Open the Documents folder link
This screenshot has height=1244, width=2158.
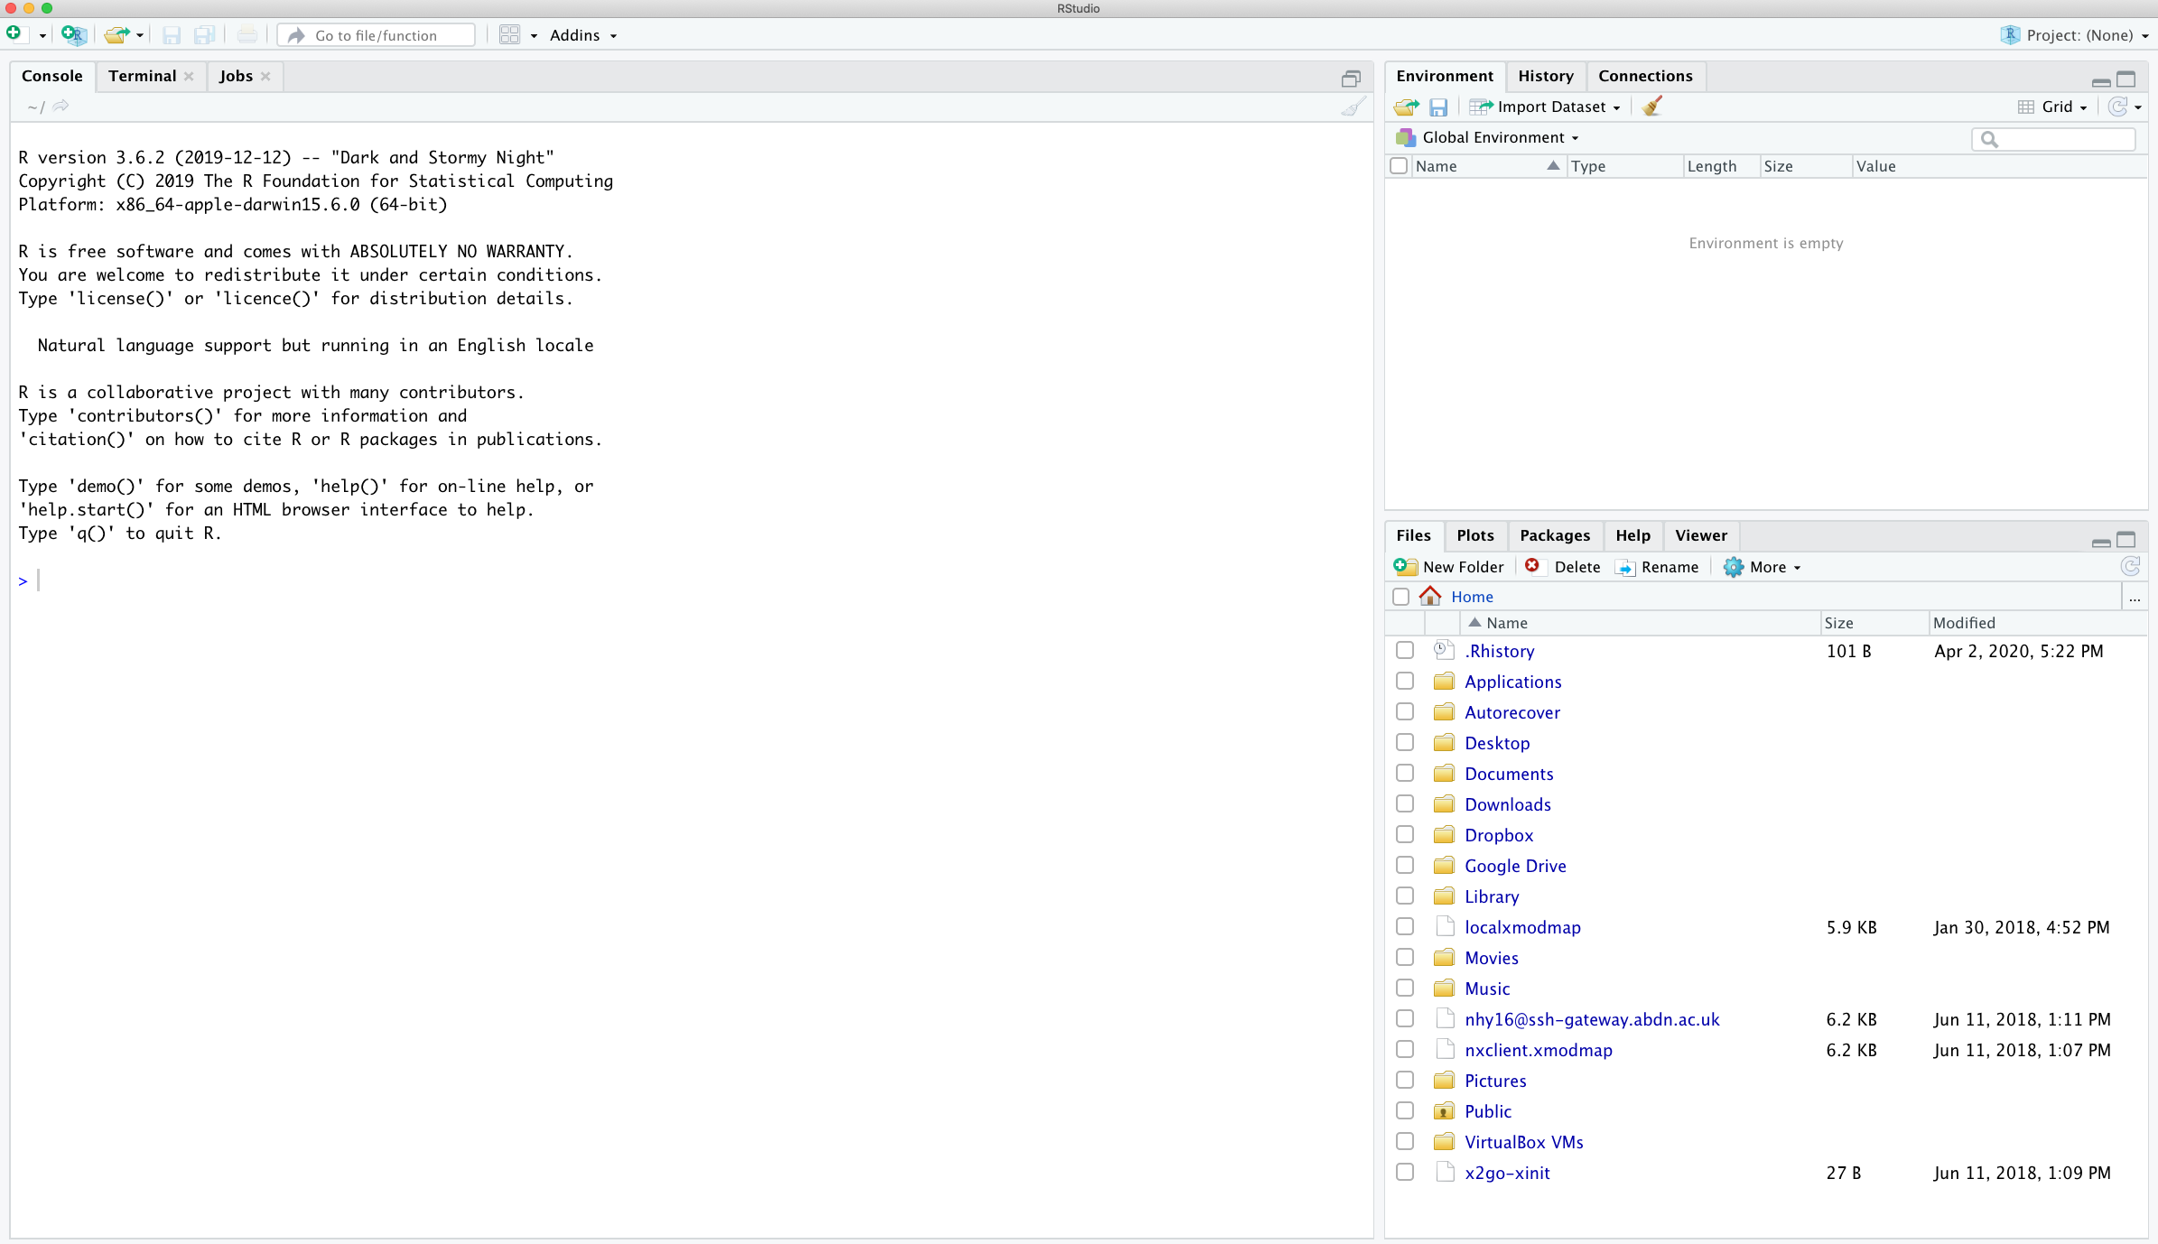coord(1509,774)
